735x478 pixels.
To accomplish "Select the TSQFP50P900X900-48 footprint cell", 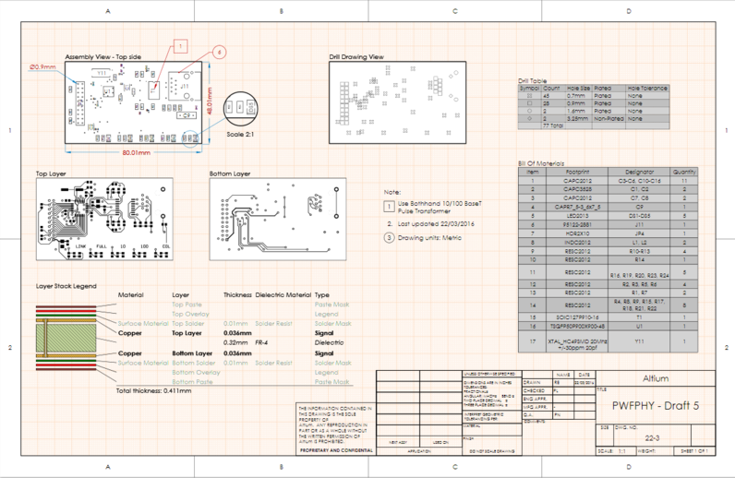I will pos(577,326).
